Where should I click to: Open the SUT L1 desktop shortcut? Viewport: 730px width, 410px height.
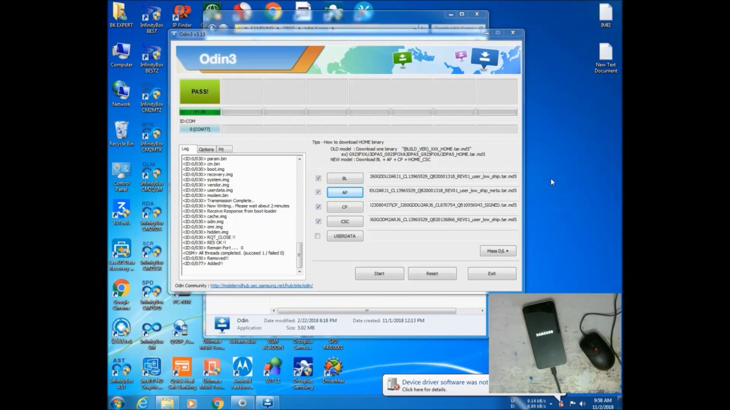(x=273, y=370)
